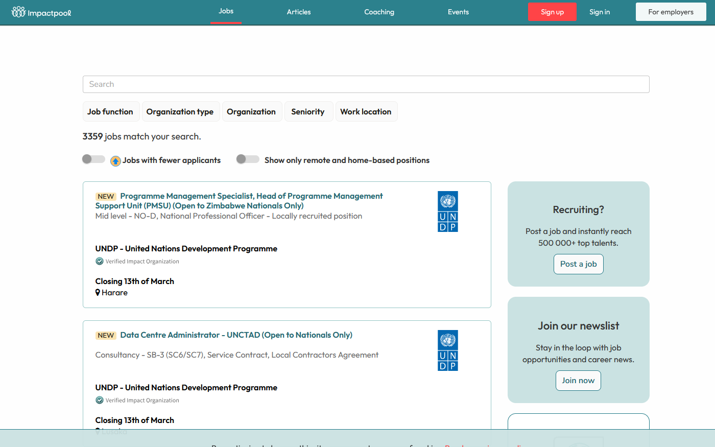Open the Job function filter
Viewport: 715px width, 447px height.
111,111
